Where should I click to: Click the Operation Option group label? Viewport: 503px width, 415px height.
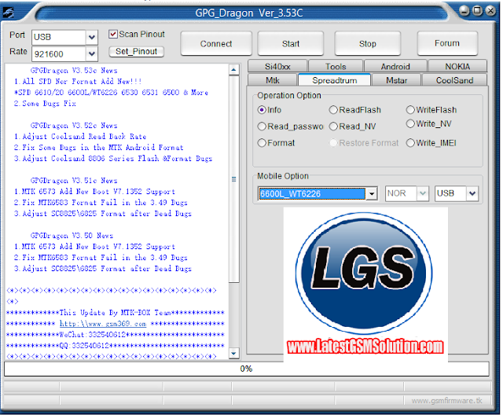point(289,96)
